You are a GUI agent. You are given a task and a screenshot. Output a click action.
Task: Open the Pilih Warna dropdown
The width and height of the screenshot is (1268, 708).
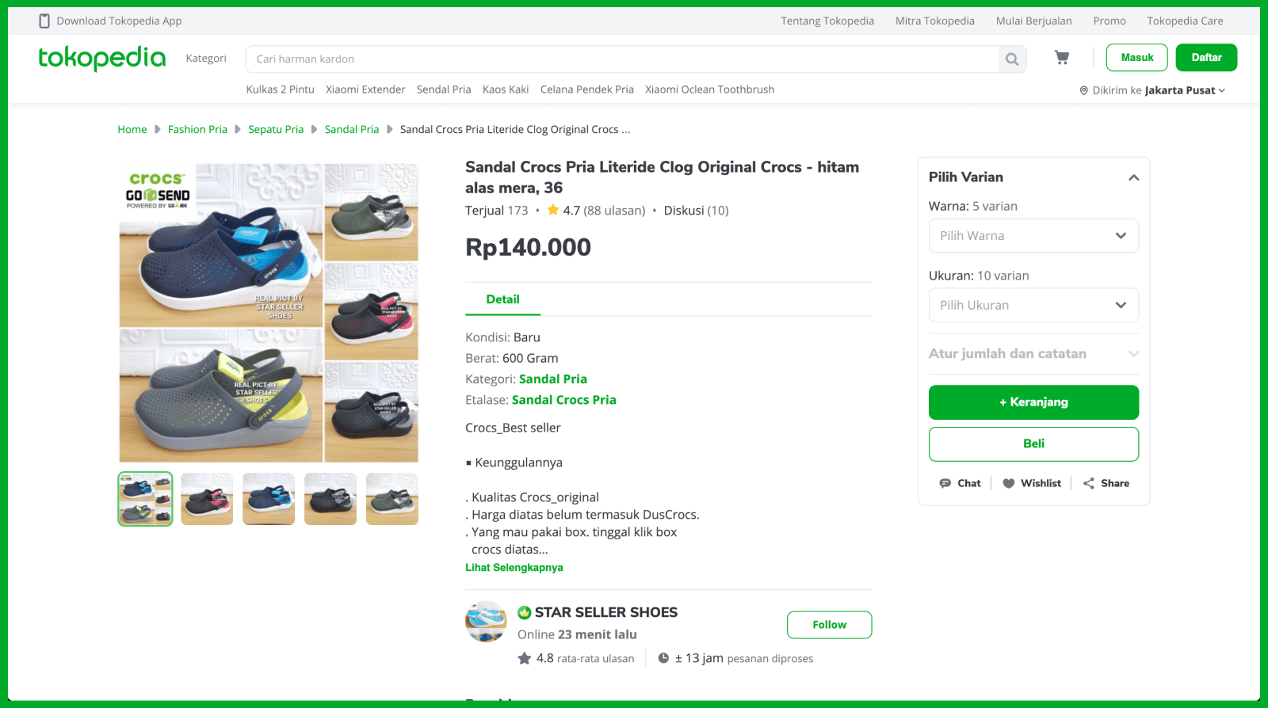(1033, 236)
